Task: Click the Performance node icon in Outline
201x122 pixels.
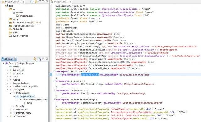Action: 14,93
